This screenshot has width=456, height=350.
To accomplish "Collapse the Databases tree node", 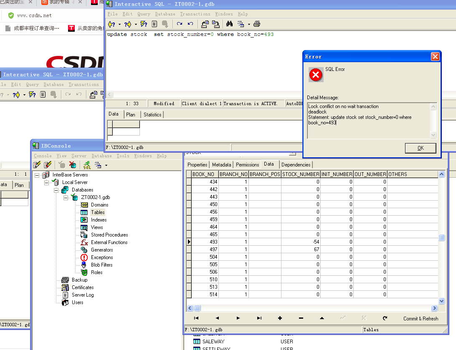I will [56, 190].
